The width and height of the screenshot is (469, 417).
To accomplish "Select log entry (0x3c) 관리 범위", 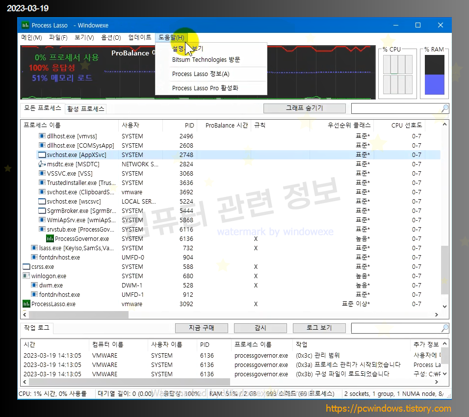I will coord(317,355).
